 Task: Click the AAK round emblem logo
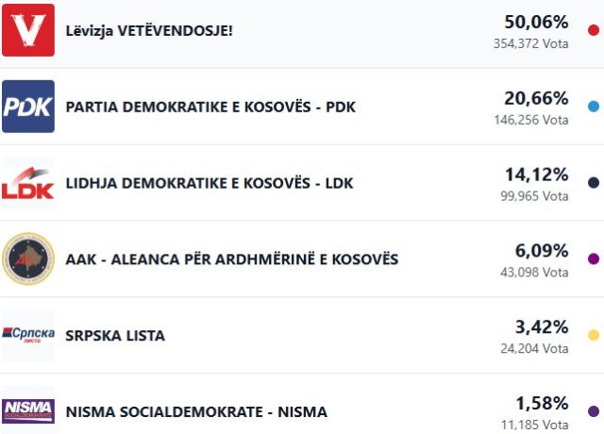coord(28,259)
